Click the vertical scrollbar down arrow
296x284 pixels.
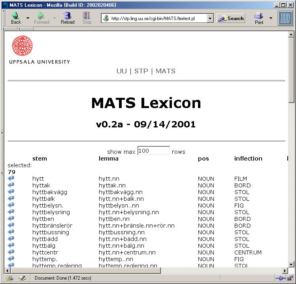(291, 265)
